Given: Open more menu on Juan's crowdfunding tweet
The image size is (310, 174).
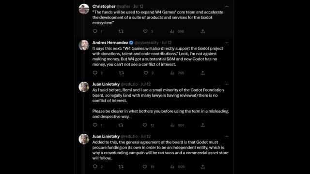Looking at the screenshot, I should [x=226, y=136].
